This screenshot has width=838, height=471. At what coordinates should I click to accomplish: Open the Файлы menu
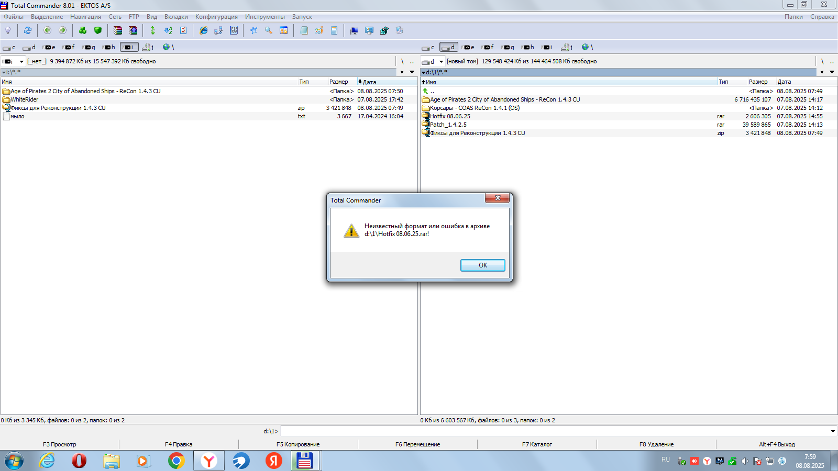pos(14,17)
